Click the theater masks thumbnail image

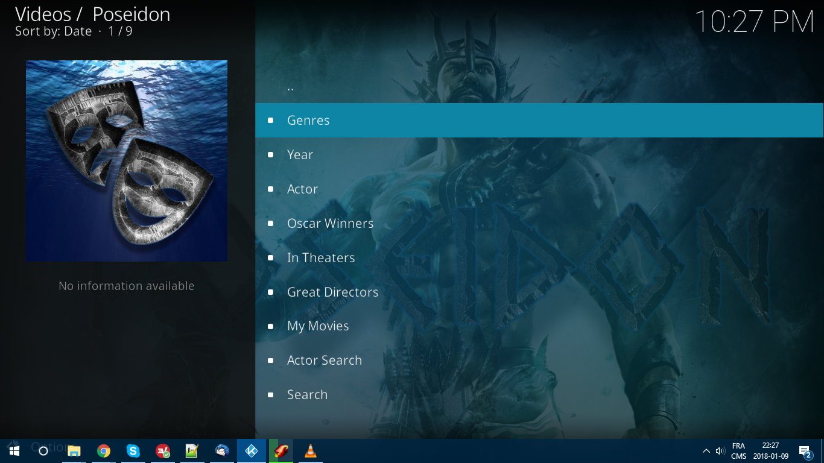point(127,161)
